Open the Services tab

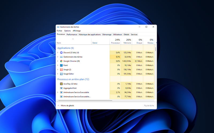point(134,35)
